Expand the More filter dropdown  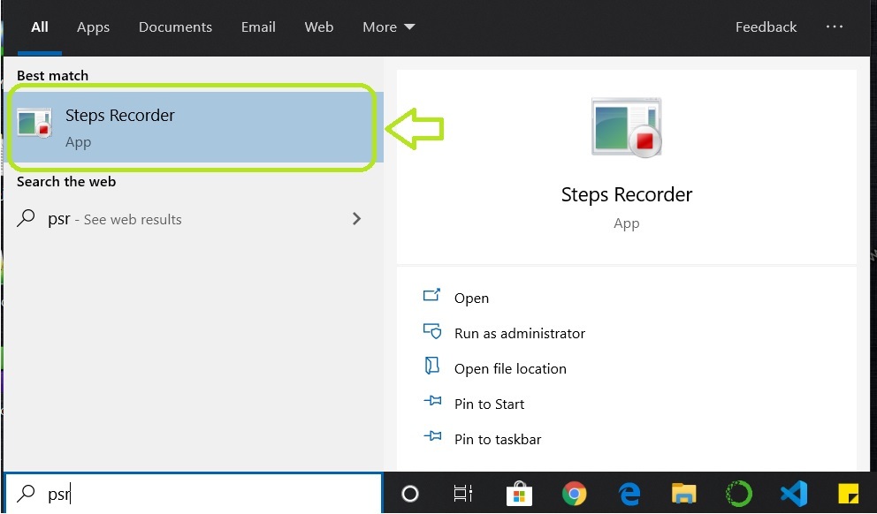click(388, 27)
